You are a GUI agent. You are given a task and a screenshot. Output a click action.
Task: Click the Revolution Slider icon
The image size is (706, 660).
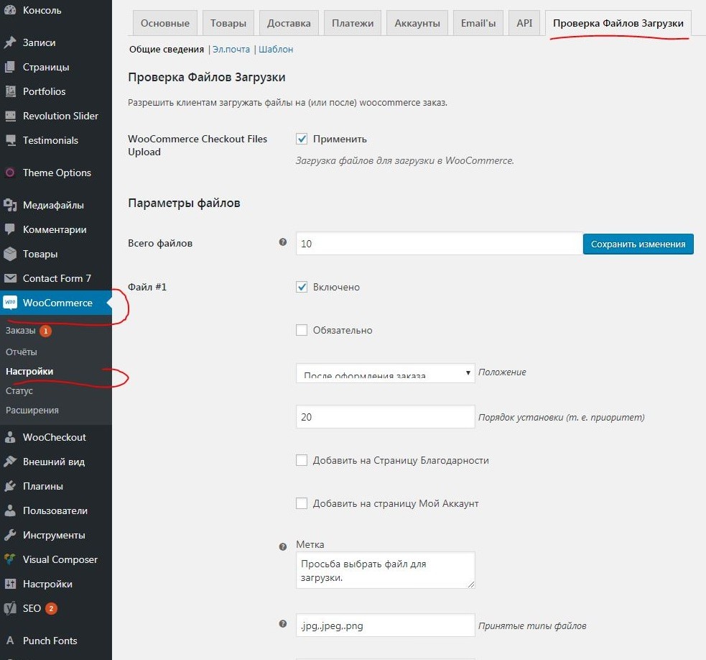coord(10,116)
